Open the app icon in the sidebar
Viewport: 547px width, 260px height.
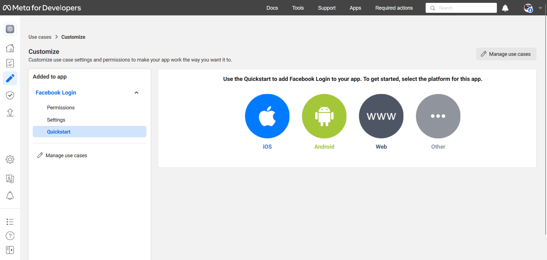coord(10,29)
